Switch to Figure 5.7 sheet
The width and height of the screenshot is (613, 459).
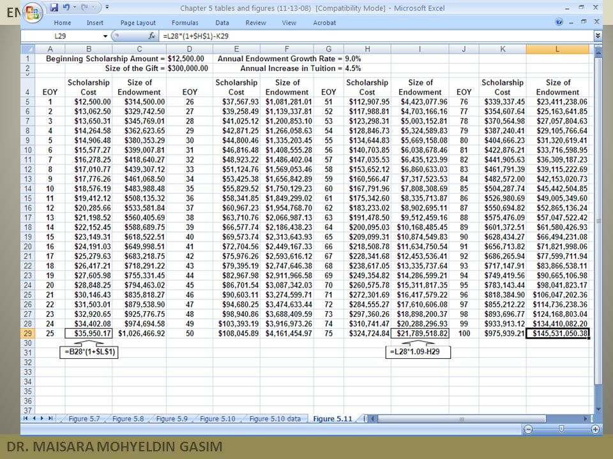tap(84, 419)
